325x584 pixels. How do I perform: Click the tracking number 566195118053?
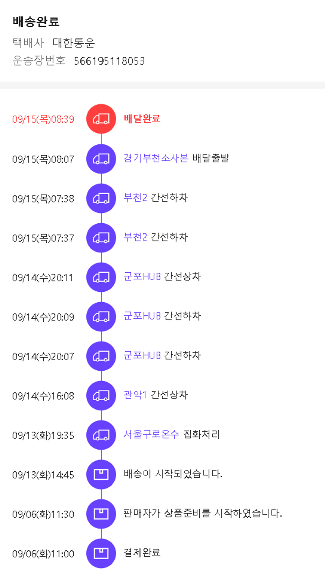pos(109,61)
